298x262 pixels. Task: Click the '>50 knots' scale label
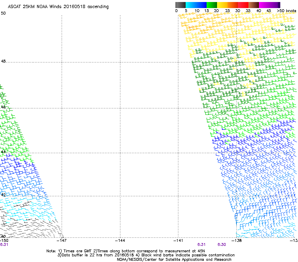[286, 11]
